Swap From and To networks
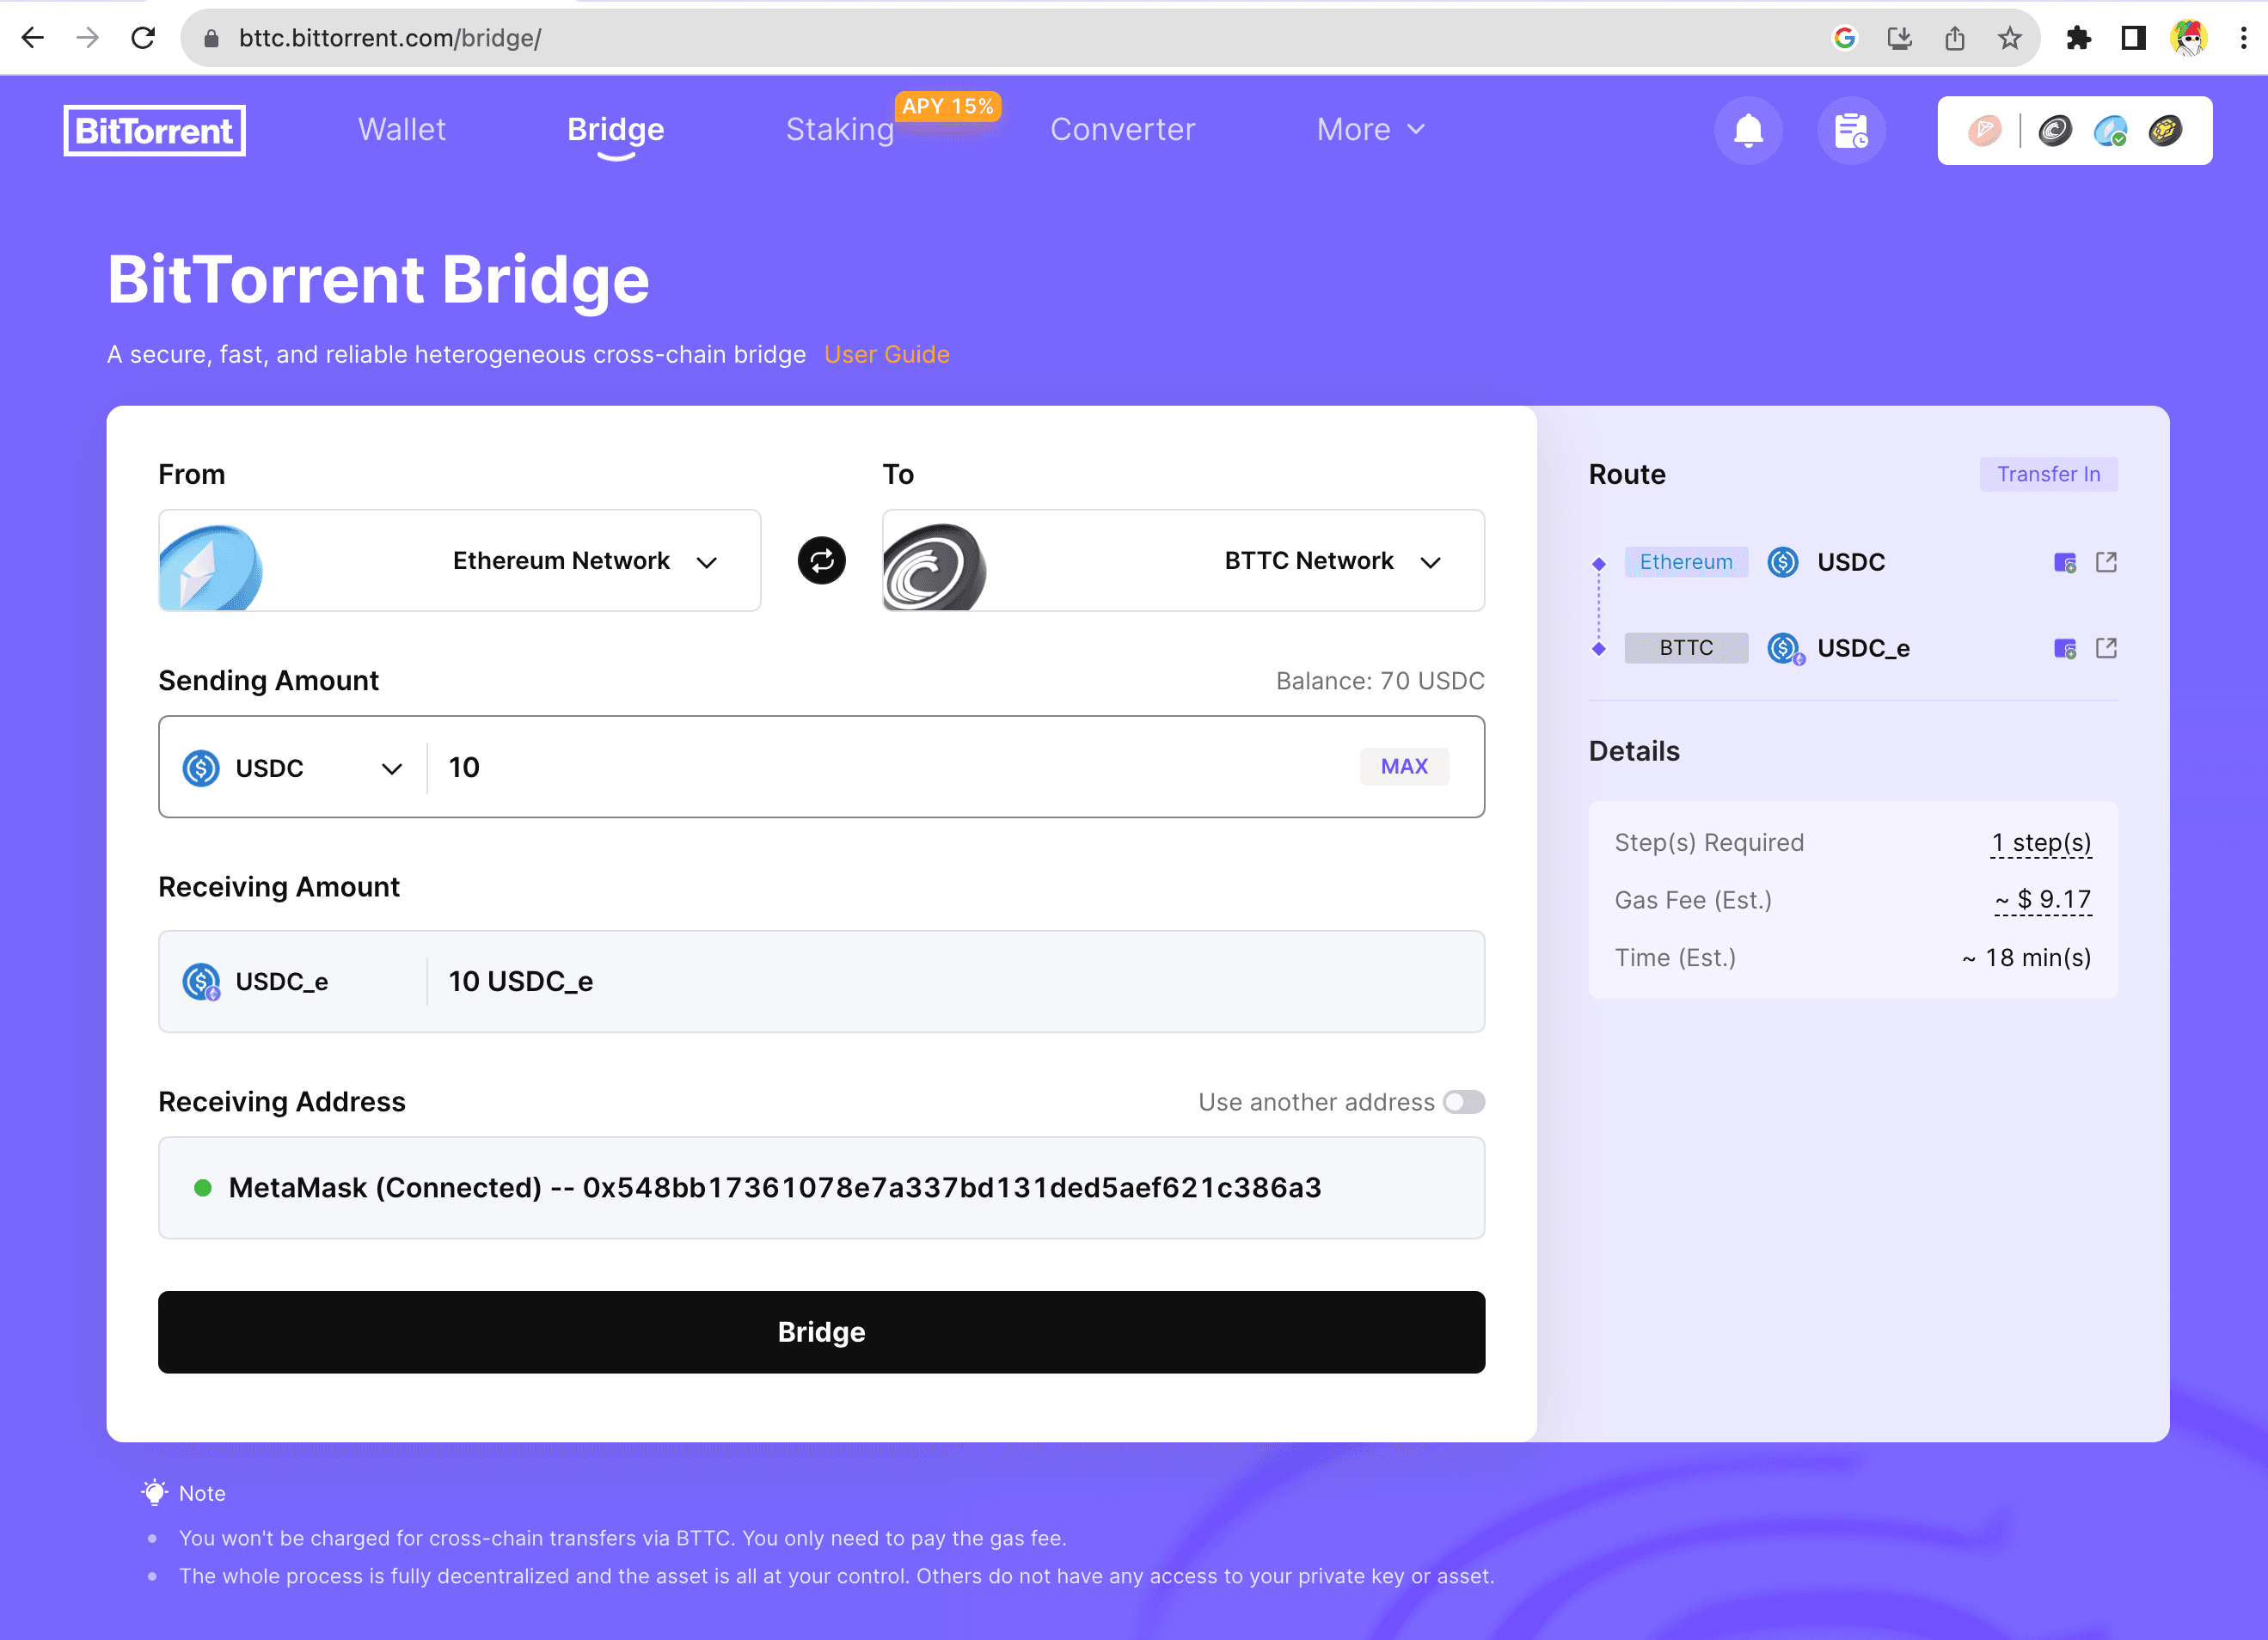Screen dimensions: 2268x1640 point(822,561)
